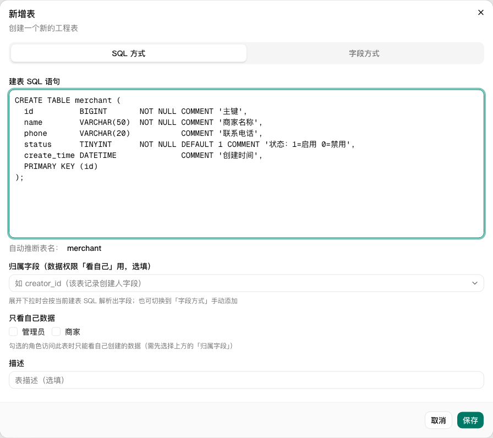Click the id BIGINT line
The image size is (493, 438).
(x=135, y=111)
